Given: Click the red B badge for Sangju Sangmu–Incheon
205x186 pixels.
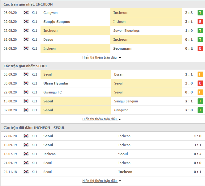Looking at the screenshot, I should tap(200, 22).
